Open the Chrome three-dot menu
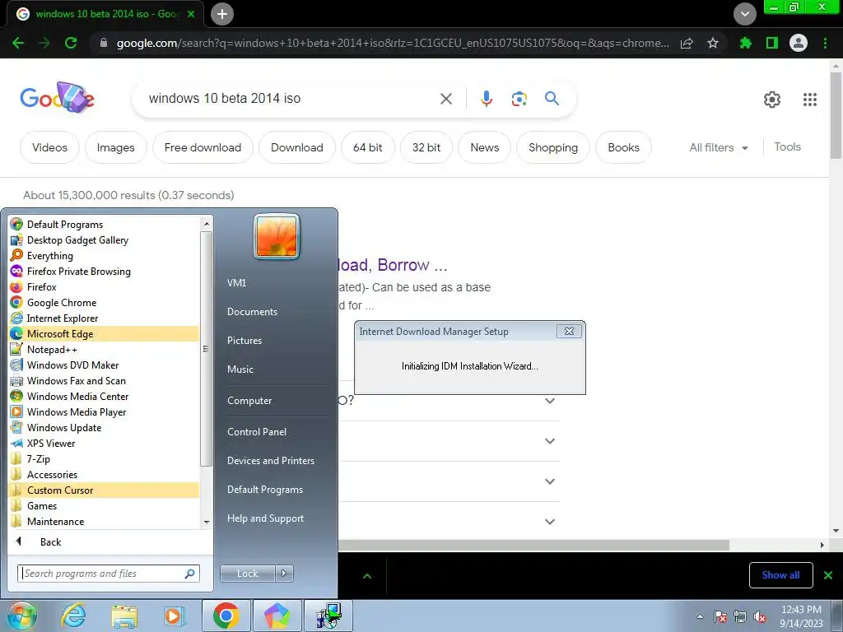Screen dimensions: 843x632 [x=825, y=43]
